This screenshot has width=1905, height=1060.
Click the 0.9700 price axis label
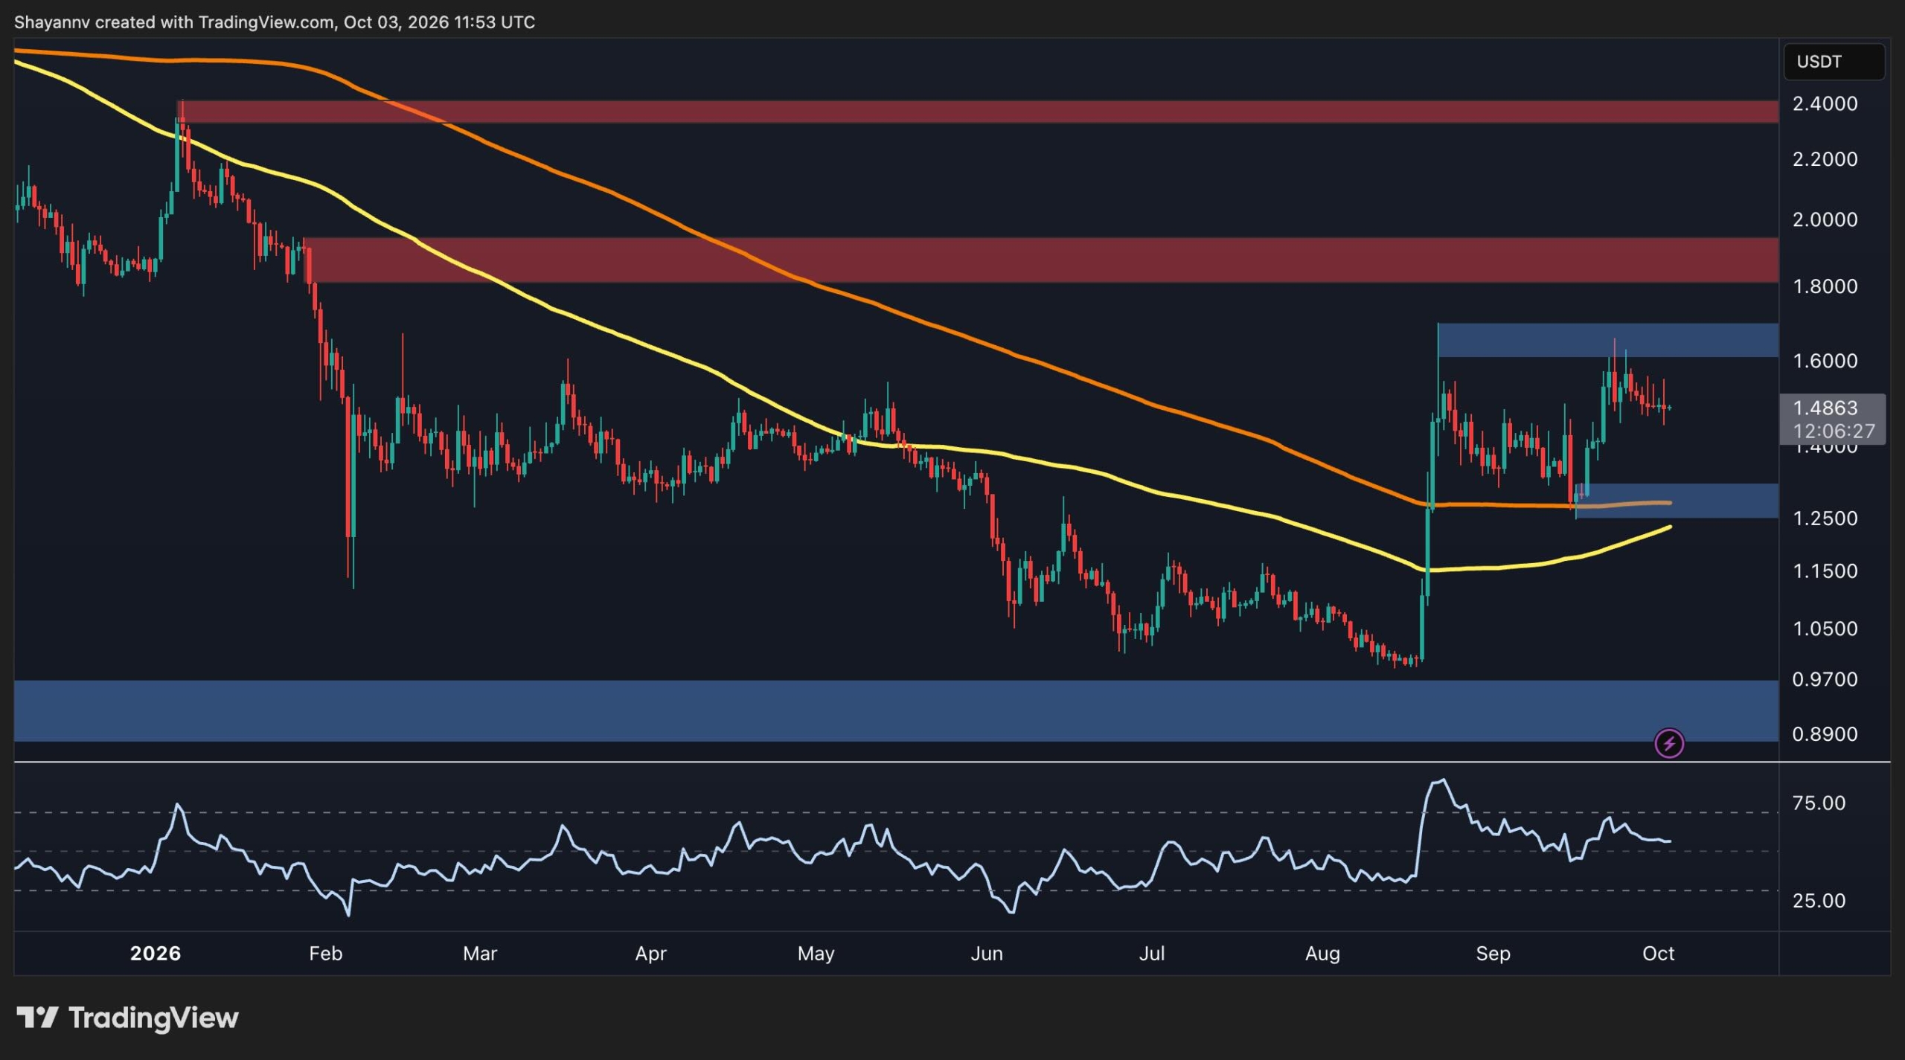click(x=1825, y=679)
